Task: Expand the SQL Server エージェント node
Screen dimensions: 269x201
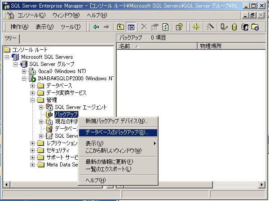Action: pos(41,107)
